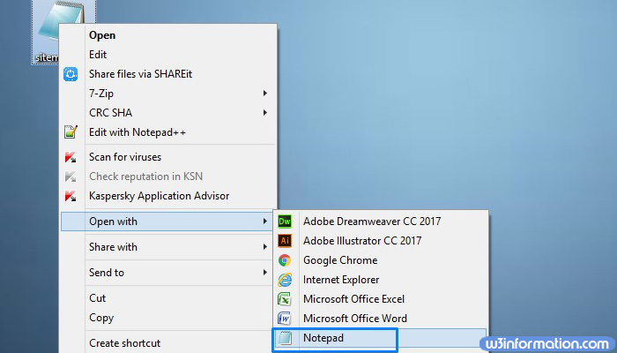Expand the Send to submenu arrow
Viewport: 617px width, 353px height.
click(264, 273)
